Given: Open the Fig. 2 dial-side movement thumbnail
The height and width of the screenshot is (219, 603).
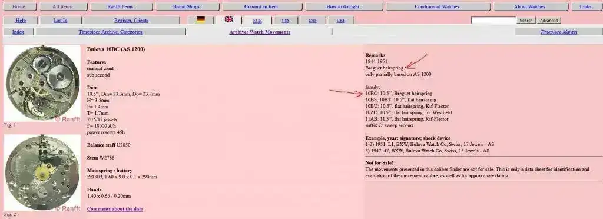Looking at the screenshot, I should pyautogui.click(x=42, y=172).
